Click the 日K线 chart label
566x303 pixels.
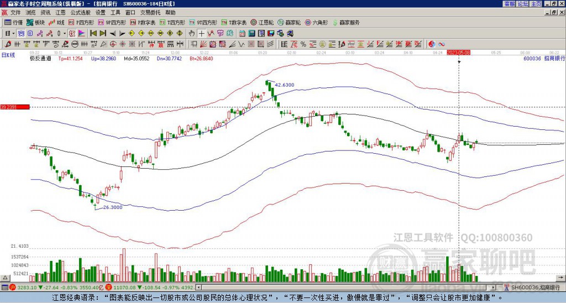tap(8, 55)
